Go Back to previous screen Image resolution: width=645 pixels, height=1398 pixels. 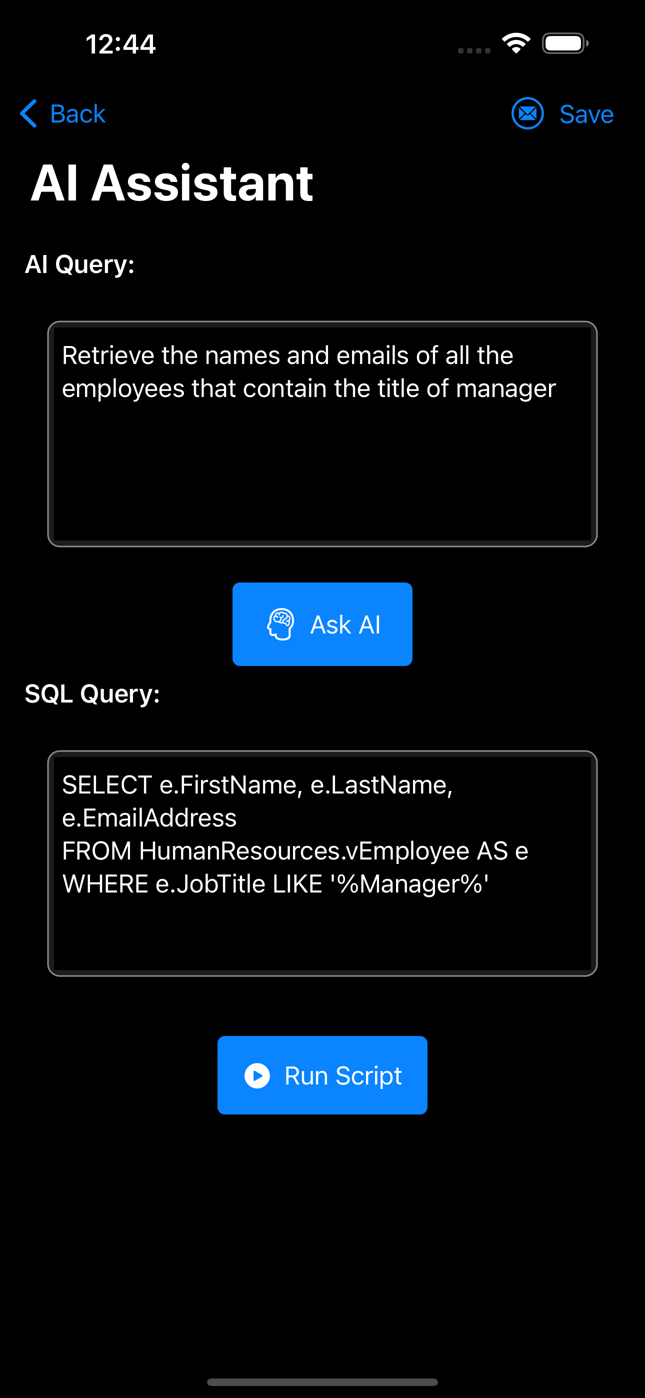point(62,113)
